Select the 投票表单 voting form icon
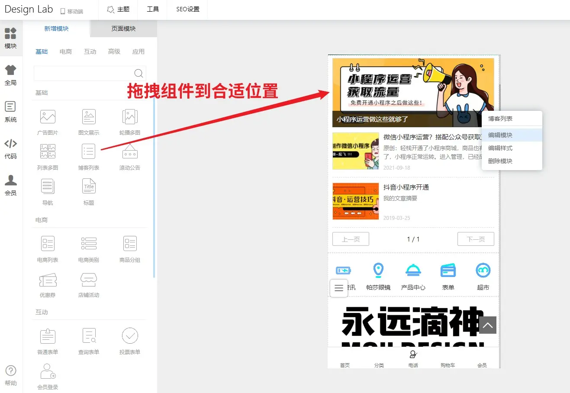This screenshot has width=570, height=393. pyautogui.click(x=130, y=336)
